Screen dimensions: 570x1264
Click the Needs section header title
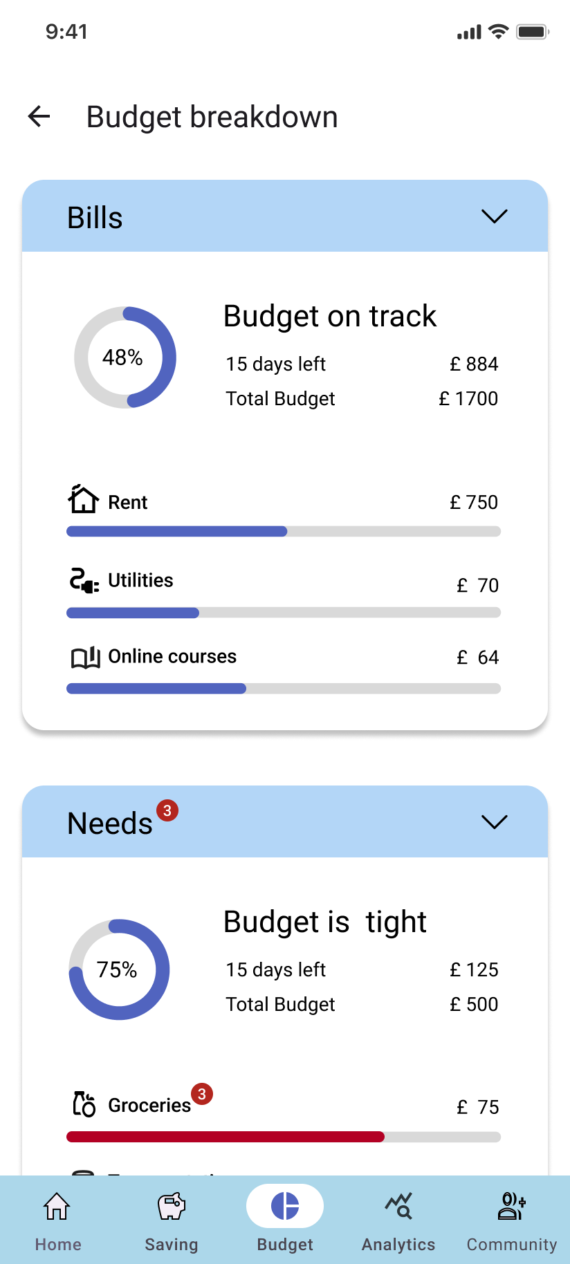[x=110, y=824]
